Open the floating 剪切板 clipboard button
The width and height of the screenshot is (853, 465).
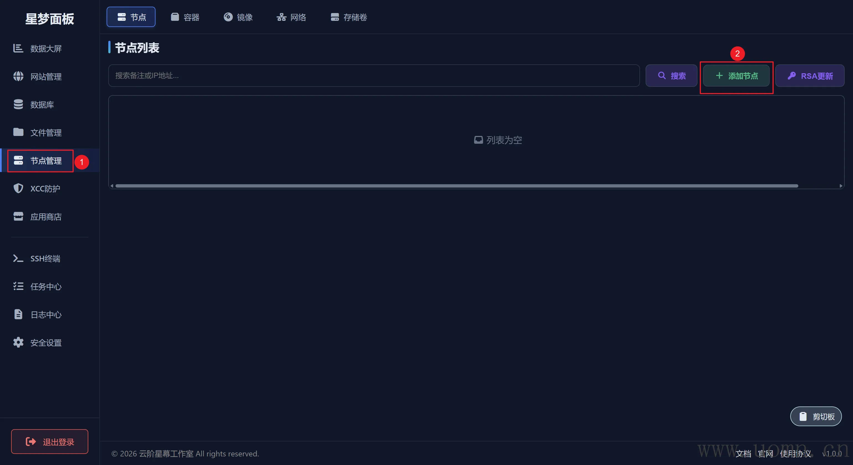(816, 416)
